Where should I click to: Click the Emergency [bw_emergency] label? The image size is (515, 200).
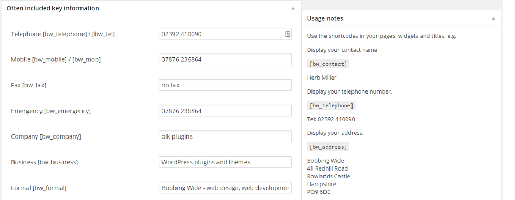coord(51,111)
